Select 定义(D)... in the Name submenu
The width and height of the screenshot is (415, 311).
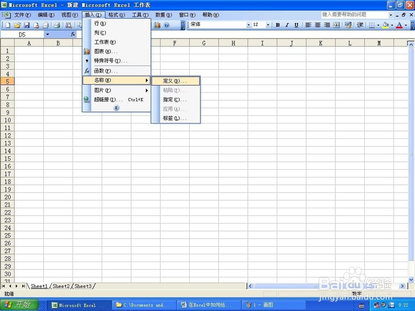pos(176,81)
